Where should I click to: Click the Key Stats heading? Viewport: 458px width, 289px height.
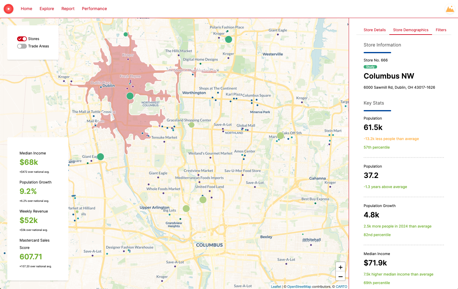[374, 103]
